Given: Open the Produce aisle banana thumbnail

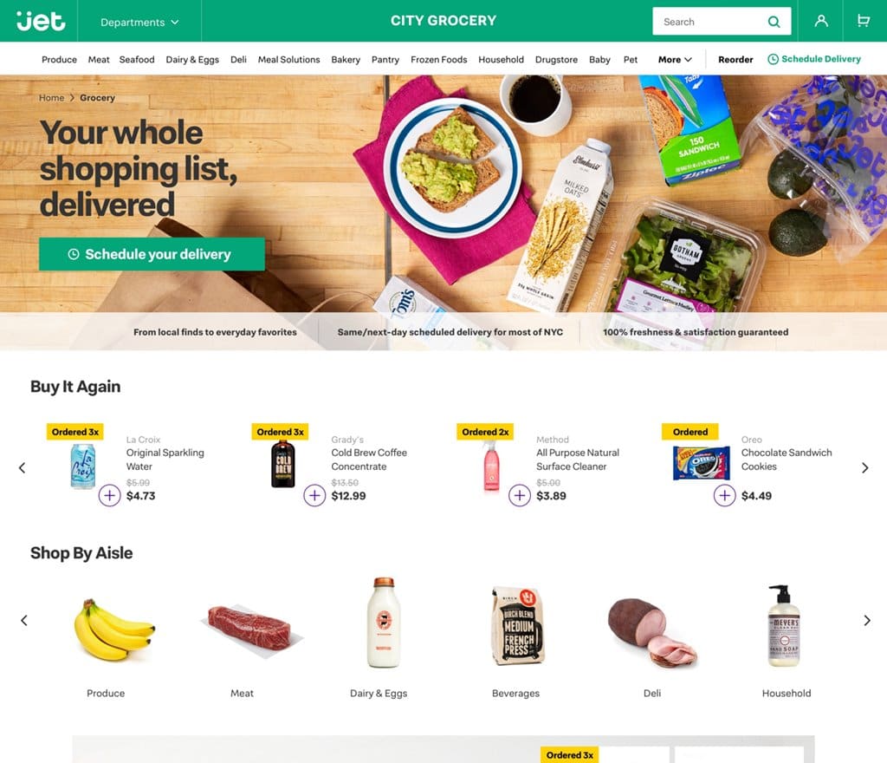Looking at the screenshot, I should tap(113, 629).
